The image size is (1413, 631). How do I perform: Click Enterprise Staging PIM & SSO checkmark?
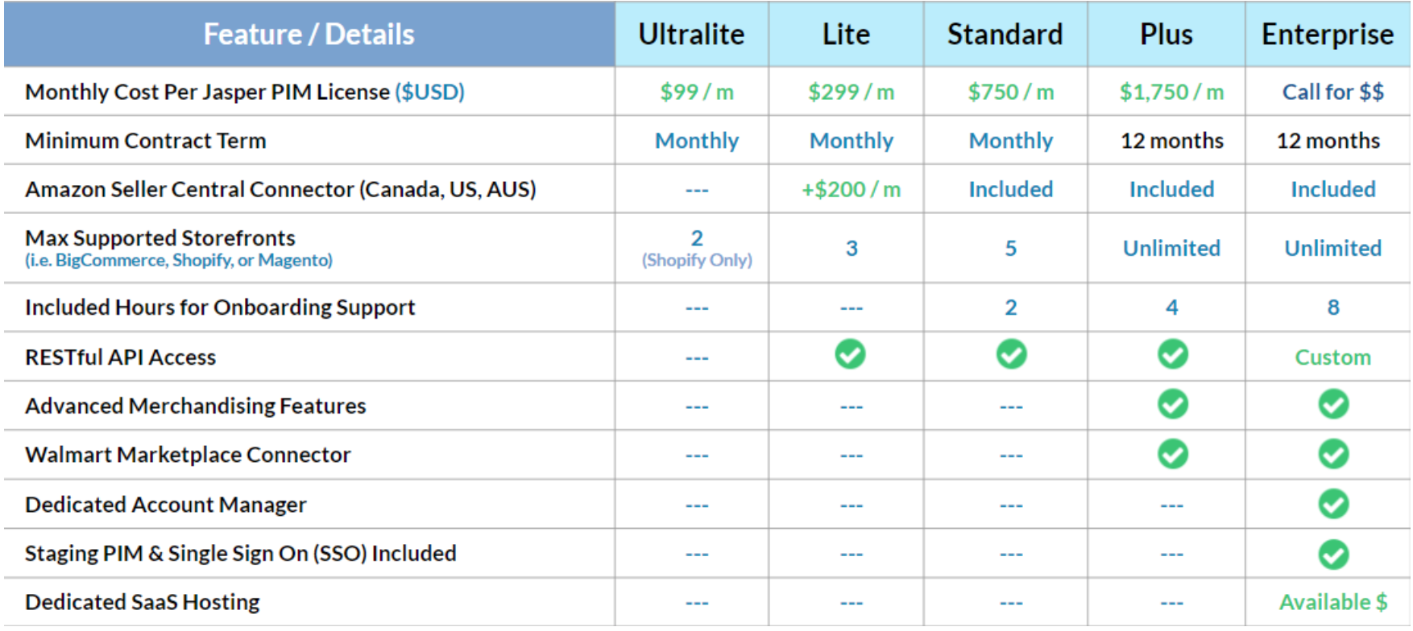pos(1333,554)
